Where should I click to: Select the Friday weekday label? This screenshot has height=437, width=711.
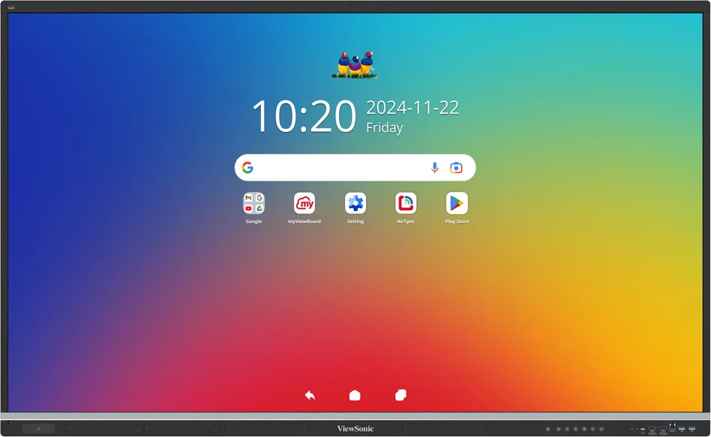tap(384, 127)
